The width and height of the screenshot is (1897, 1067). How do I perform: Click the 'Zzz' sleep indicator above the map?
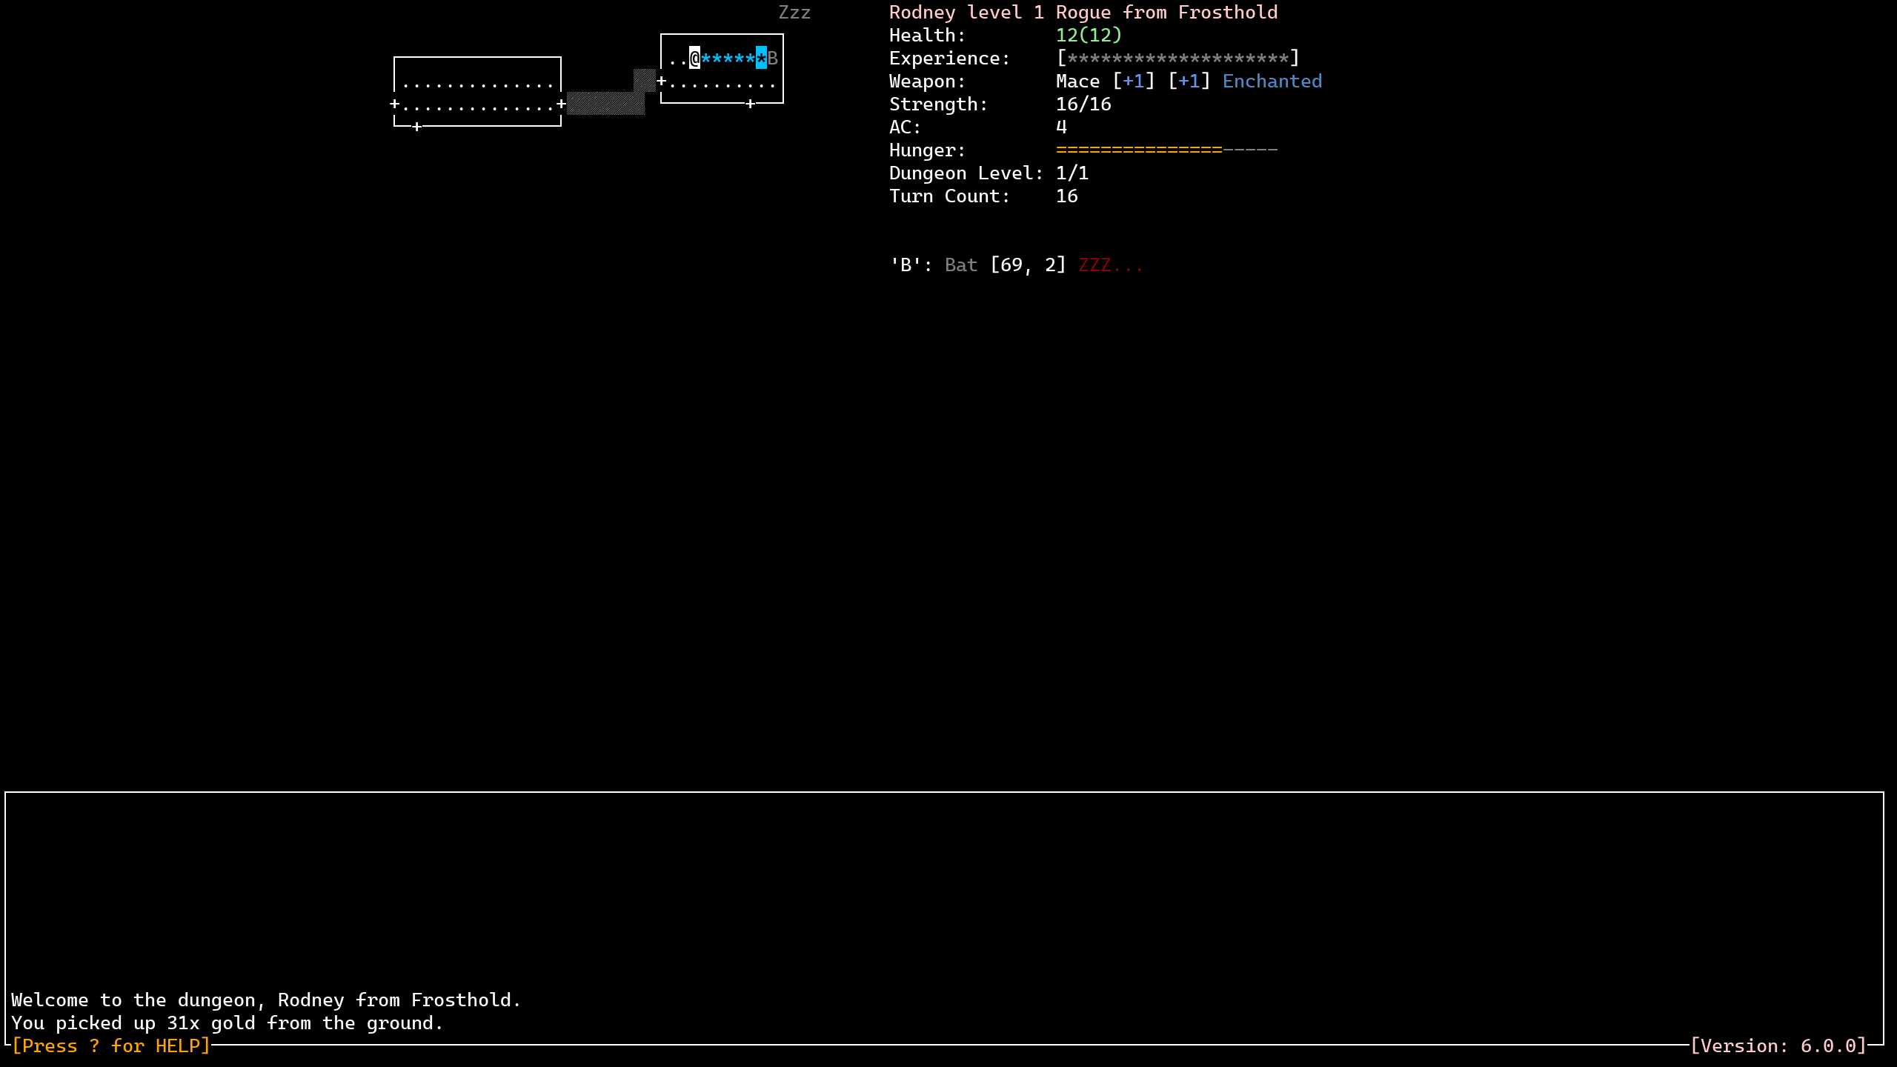point(794,13)
